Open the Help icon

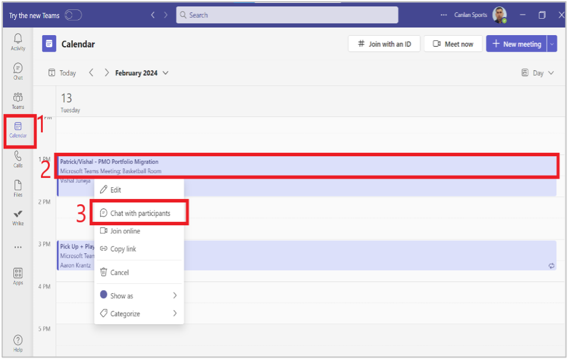pos(18,343)
